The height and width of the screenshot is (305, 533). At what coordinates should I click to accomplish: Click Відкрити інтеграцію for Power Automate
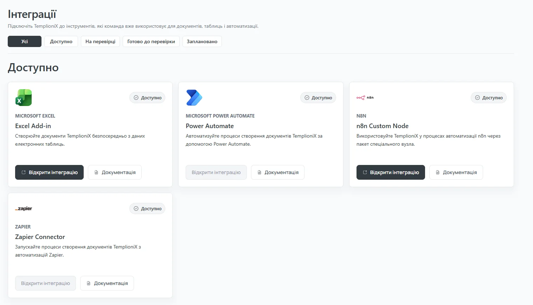tap(216, 172)
